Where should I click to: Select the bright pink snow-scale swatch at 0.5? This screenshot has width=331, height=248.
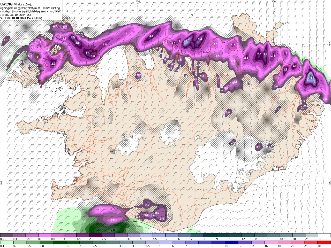coord(45,235)
